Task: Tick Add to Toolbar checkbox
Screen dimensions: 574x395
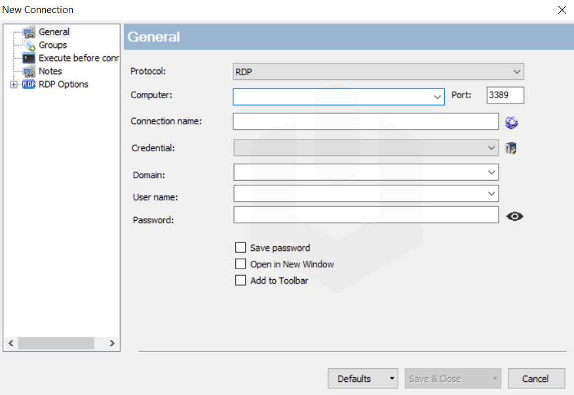Action: coord(240,280)
